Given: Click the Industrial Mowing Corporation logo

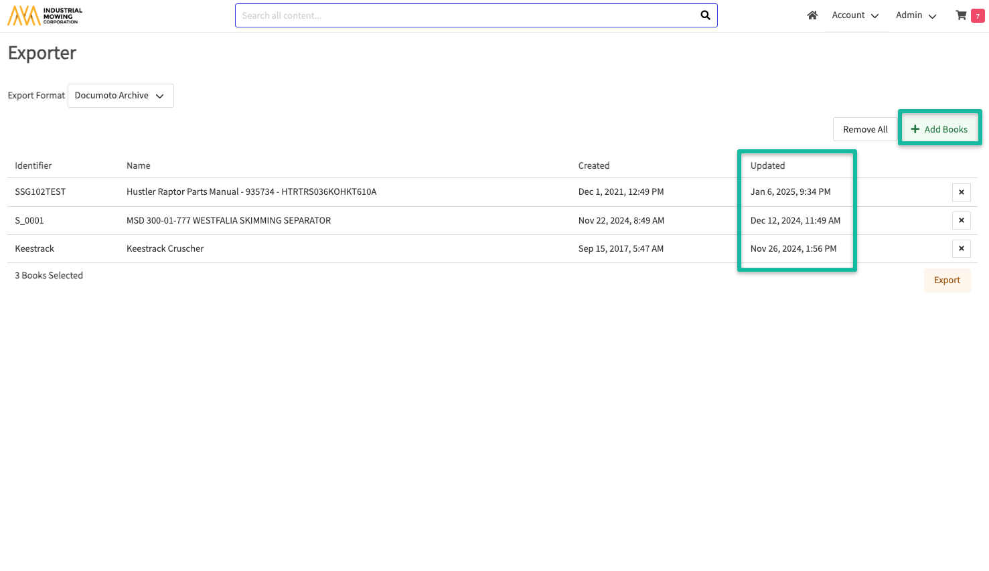Looking at the screenshot, I should point(45,16).
